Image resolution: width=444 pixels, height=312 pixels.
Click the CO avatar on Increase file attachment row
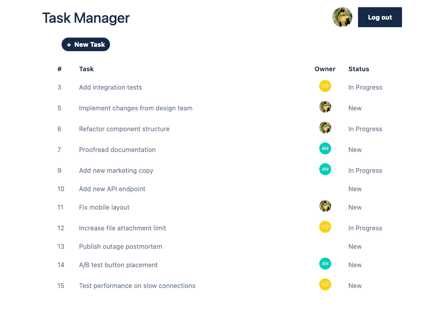325,227
